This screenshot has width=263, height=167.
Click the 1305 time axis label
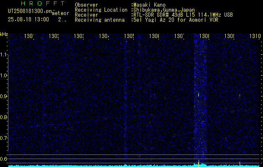coord(129,36)
